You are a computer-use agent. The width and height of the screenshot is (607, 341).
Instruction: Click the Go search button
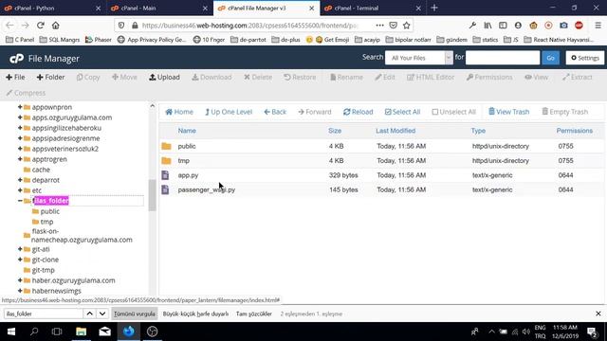point(550,58)
